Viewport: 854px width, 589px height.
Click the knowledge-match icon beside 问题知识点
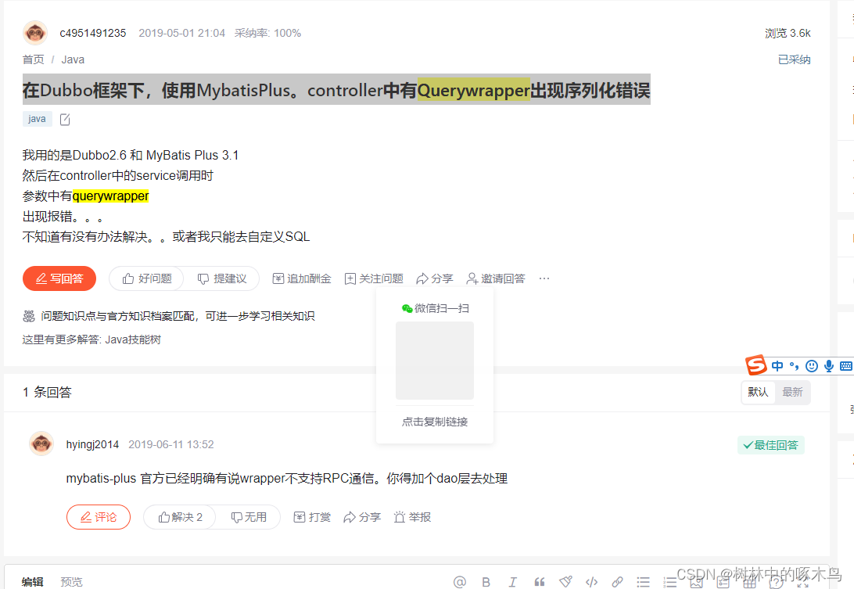point(29,316)
